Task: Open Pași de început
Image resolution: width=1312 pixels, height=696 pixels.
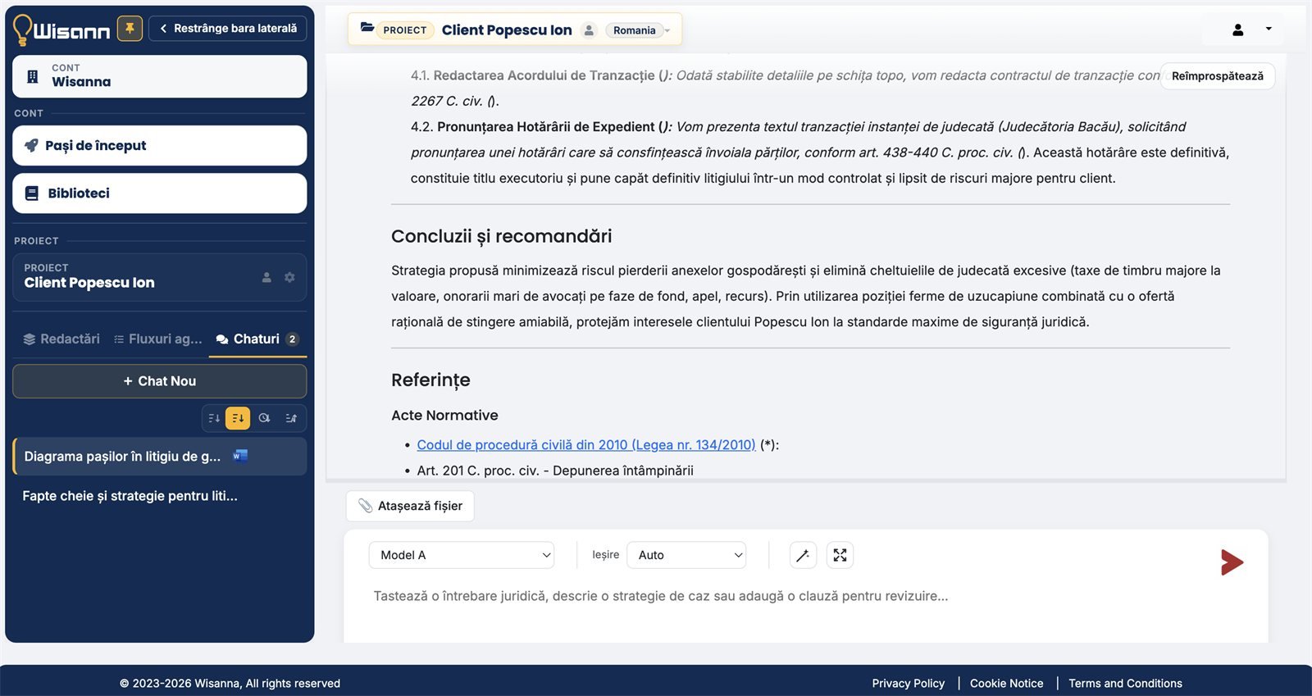Action: (x=160, y=146)
